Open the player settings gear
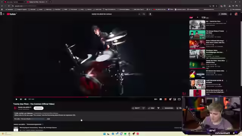The width and height of the screenshot is (242, 136). pos(170,99)
